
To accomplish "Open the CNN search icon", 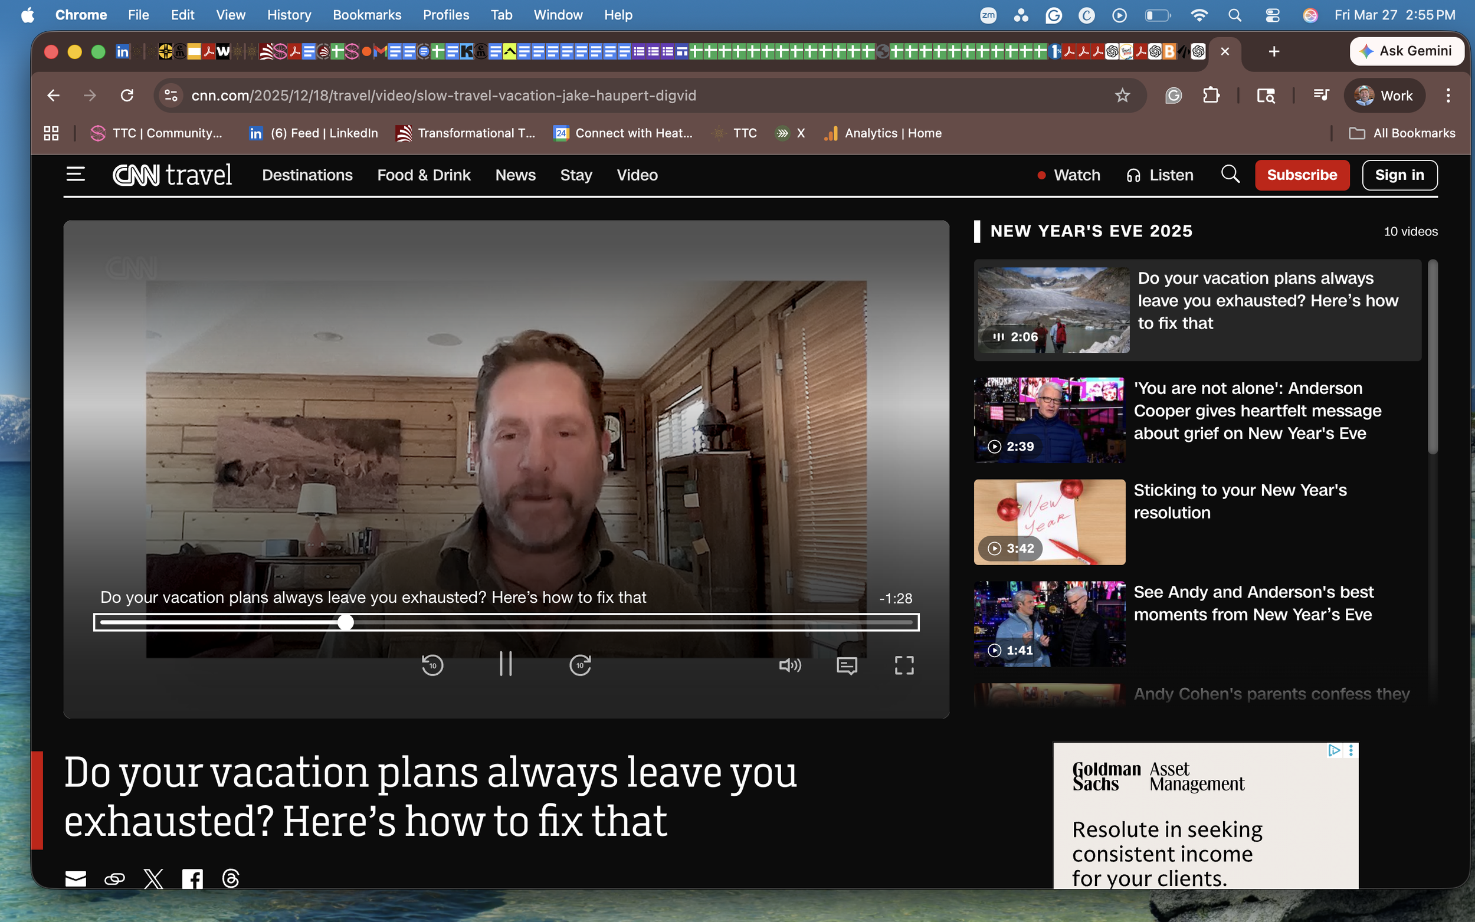I will pos(1230,175).
